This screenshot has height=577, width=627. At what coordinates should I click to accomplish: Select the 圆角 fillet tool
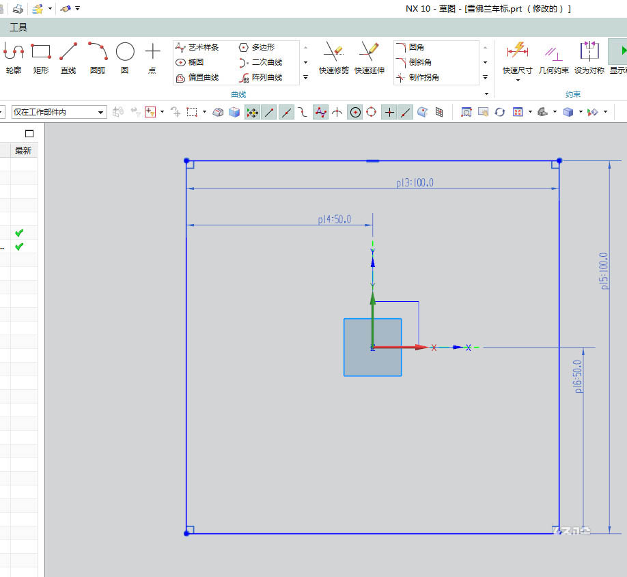tap(410, 47)
